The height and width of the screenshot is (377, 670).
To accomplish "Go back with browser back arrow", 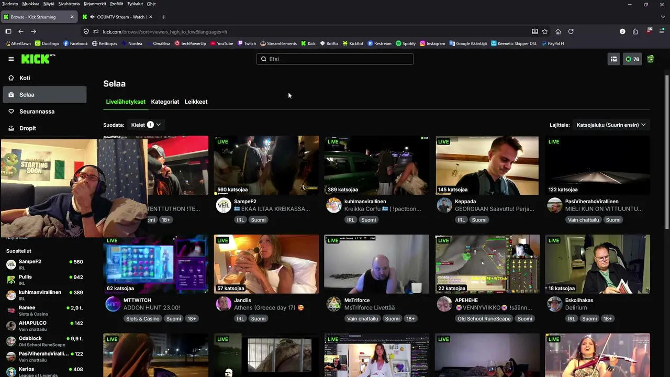I will (21, 31).
